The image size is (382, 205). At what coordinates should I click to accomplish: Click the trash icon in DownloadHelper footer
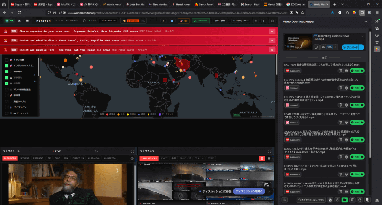352,200
